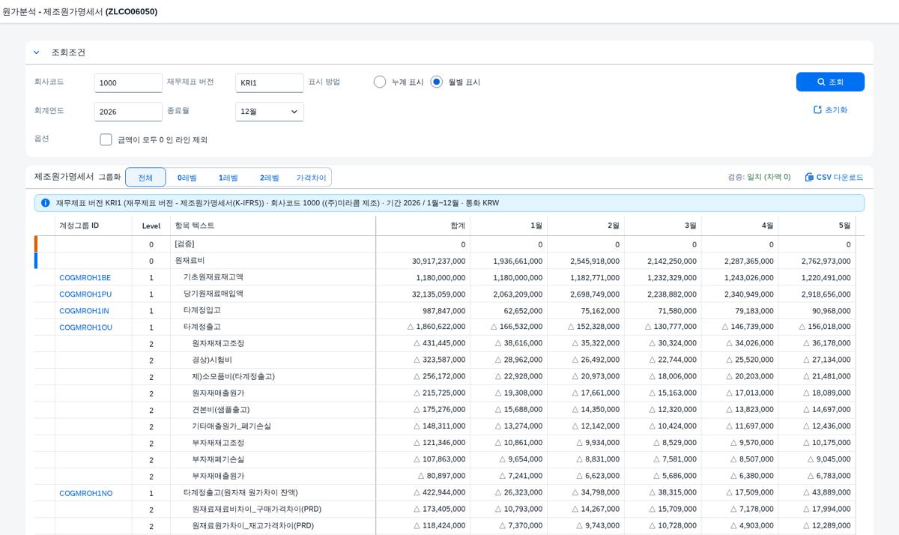Click the 검증: 일치 (차액 0) status
This screenshot has width=899, height=535.
[x=759, y=177]
